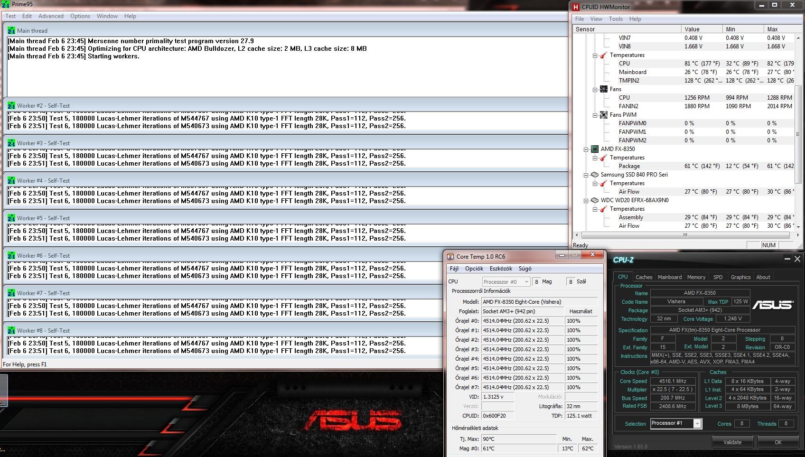
Task: Open the Options menu in Prime95
Action: click(x=80, y=16)
